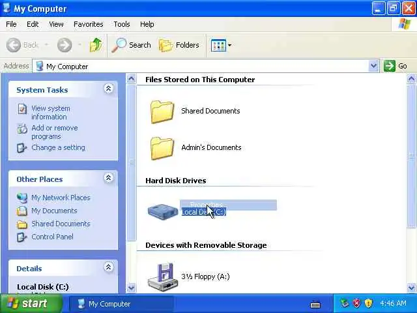Open the Forward history dropdown arrow
This screenshot has width=417, height=313.
(x=79, y=45)
